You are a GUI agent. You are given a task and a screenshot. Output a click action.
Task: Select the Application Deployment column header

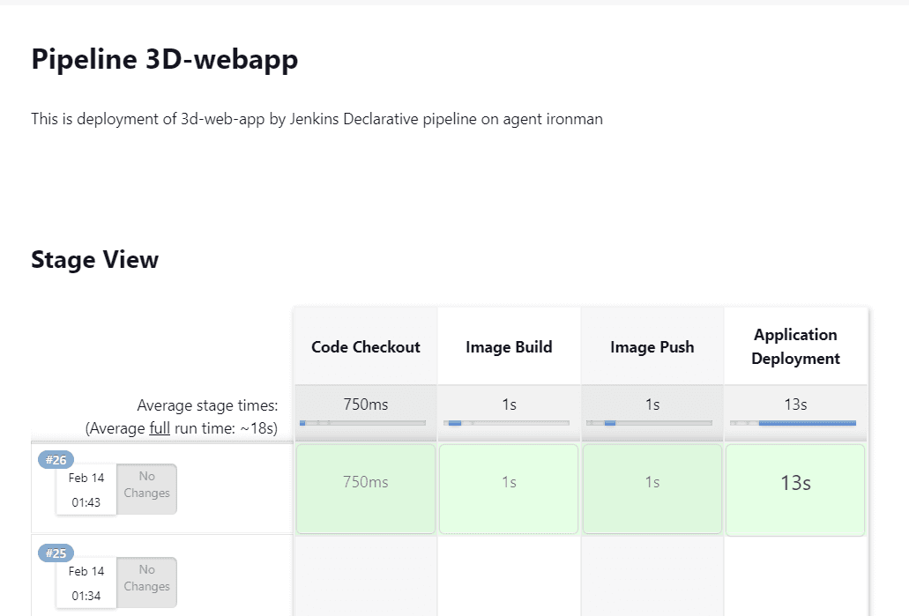(794, 346)
